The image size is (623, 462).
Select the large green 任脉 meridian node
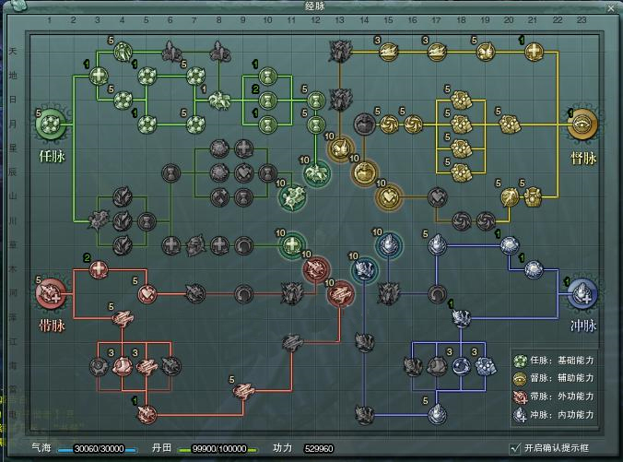click(51, 122)
